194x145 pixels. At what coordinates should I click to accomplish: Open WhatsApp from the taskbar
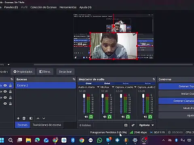click(99, 140)
